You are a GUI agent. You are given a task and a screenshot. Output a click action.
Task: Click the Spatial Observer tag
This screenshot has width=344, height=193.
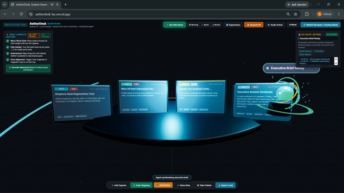coord(305,51)
